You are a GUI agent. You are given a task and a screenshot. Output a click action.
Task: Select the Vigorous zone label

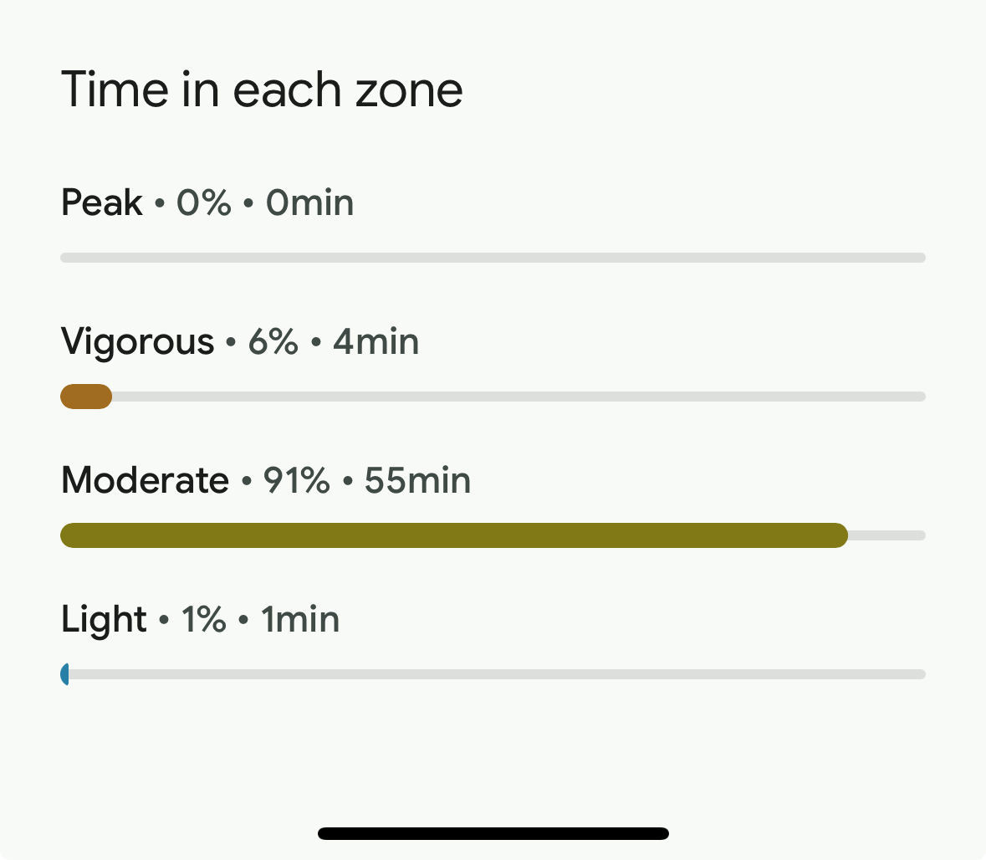(x=138, y=342)
